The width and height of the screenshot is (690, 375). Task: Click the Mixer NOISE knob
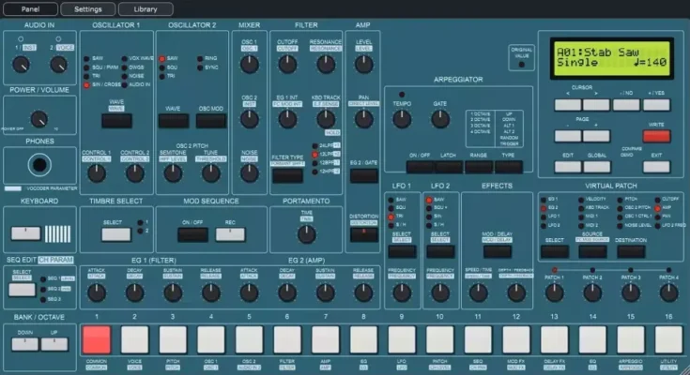coord(250,173)
